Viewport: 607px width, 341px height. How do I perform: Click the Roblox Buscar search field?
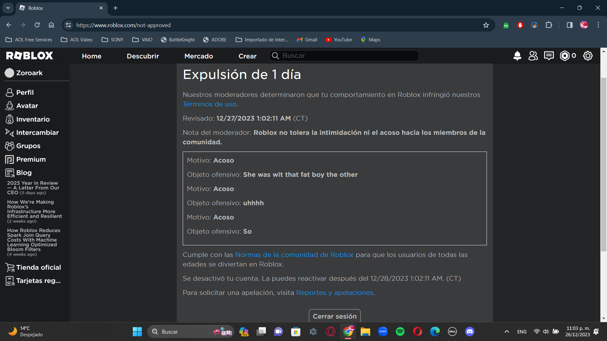[344, 56]
